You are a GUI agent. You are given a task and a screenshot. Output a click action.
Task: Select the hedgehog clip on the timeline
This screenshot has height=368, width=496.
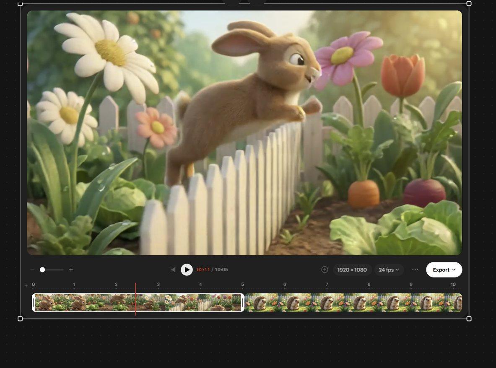coord(353,303)
